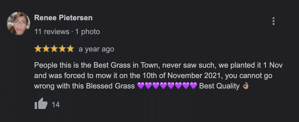Click the "a year ago" timestamp

click(x=96, y=49)
